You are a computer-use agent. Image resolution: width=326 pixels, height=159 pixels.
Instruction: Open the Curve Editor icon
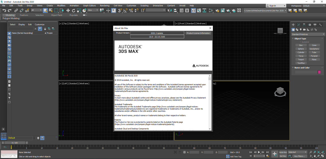[199, 10]
